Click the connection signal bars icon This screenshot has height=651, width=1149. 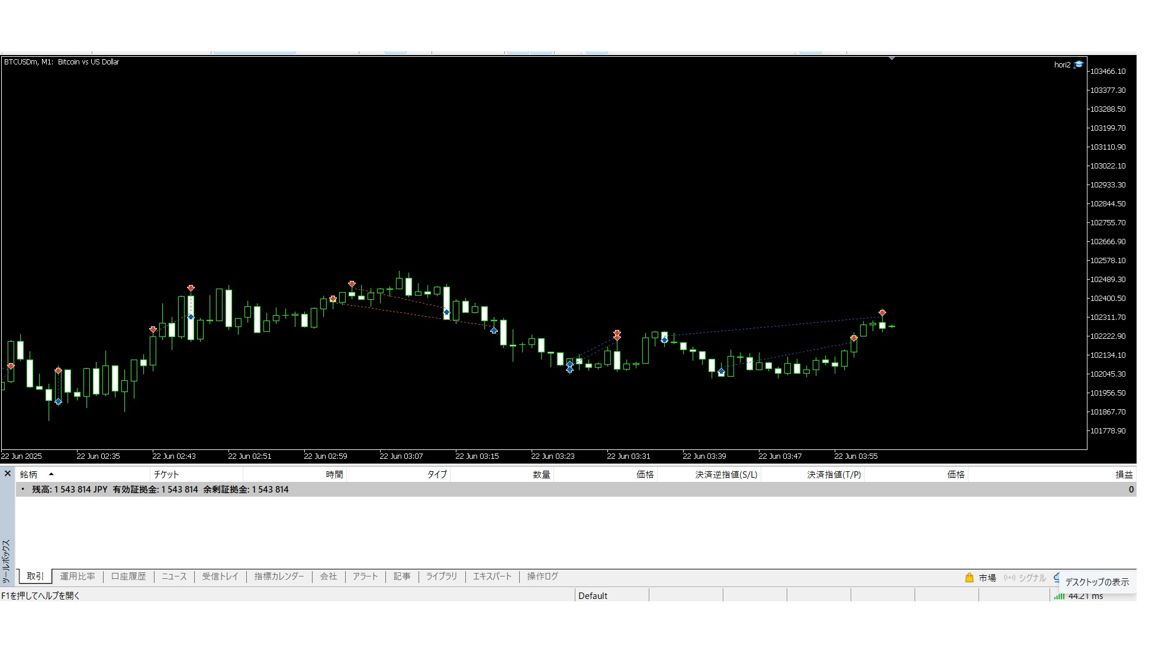point(1059,596)
